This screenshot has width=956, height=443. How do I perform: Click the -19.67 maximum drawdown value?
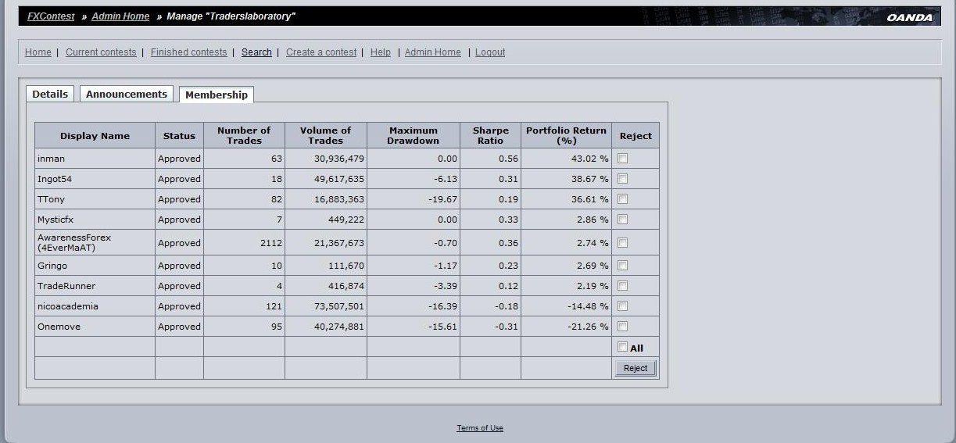pos(442,199)
